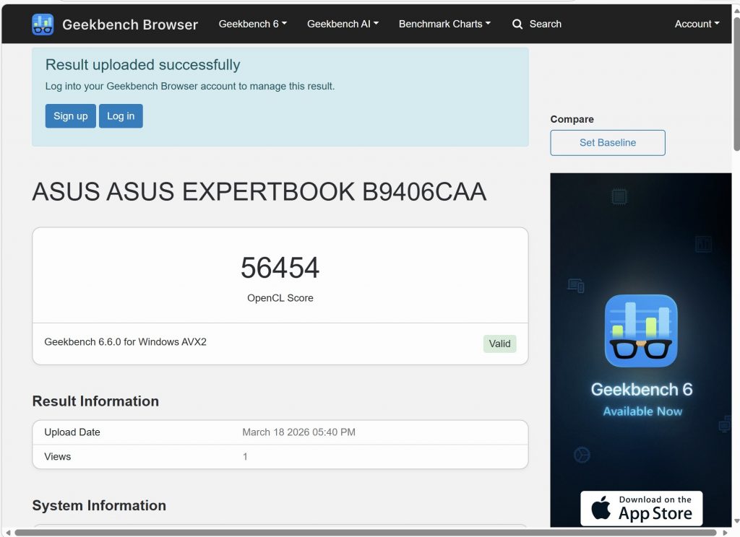
Task: Open the Geekbench AI dropdown menu
Action: click(x=342, y=24)
